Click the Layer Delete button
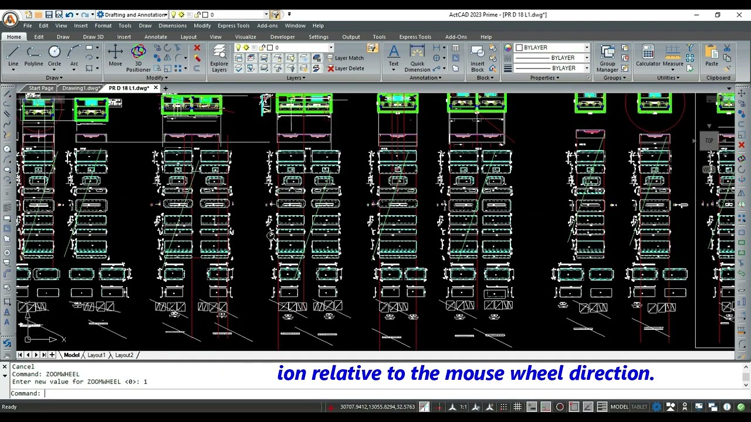The width and height of the screenshot is (751, 422). tap(345, 68)
